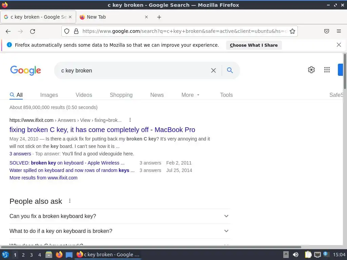The height and width of the screenshot is (260, 347).
Task: Expand the More search categories dropdown
Action: tap(190, 95)
